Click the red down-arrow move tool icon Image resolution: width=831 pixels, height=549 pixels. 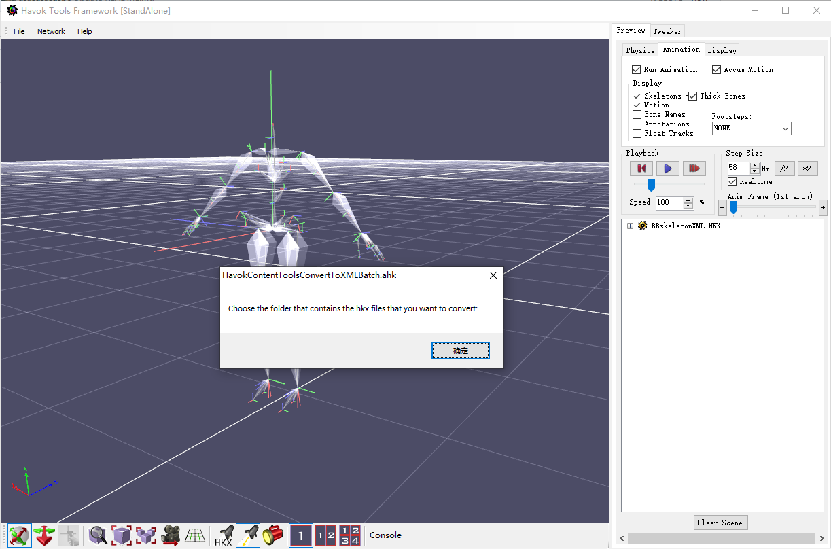(44, 535)
